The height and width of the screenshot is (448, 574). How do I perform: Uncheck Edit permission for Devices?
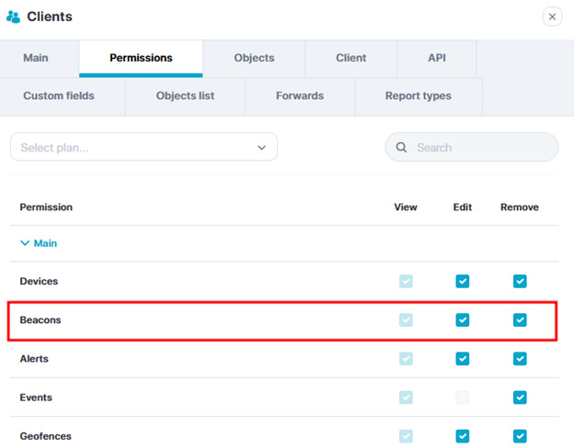pos(463,282)
